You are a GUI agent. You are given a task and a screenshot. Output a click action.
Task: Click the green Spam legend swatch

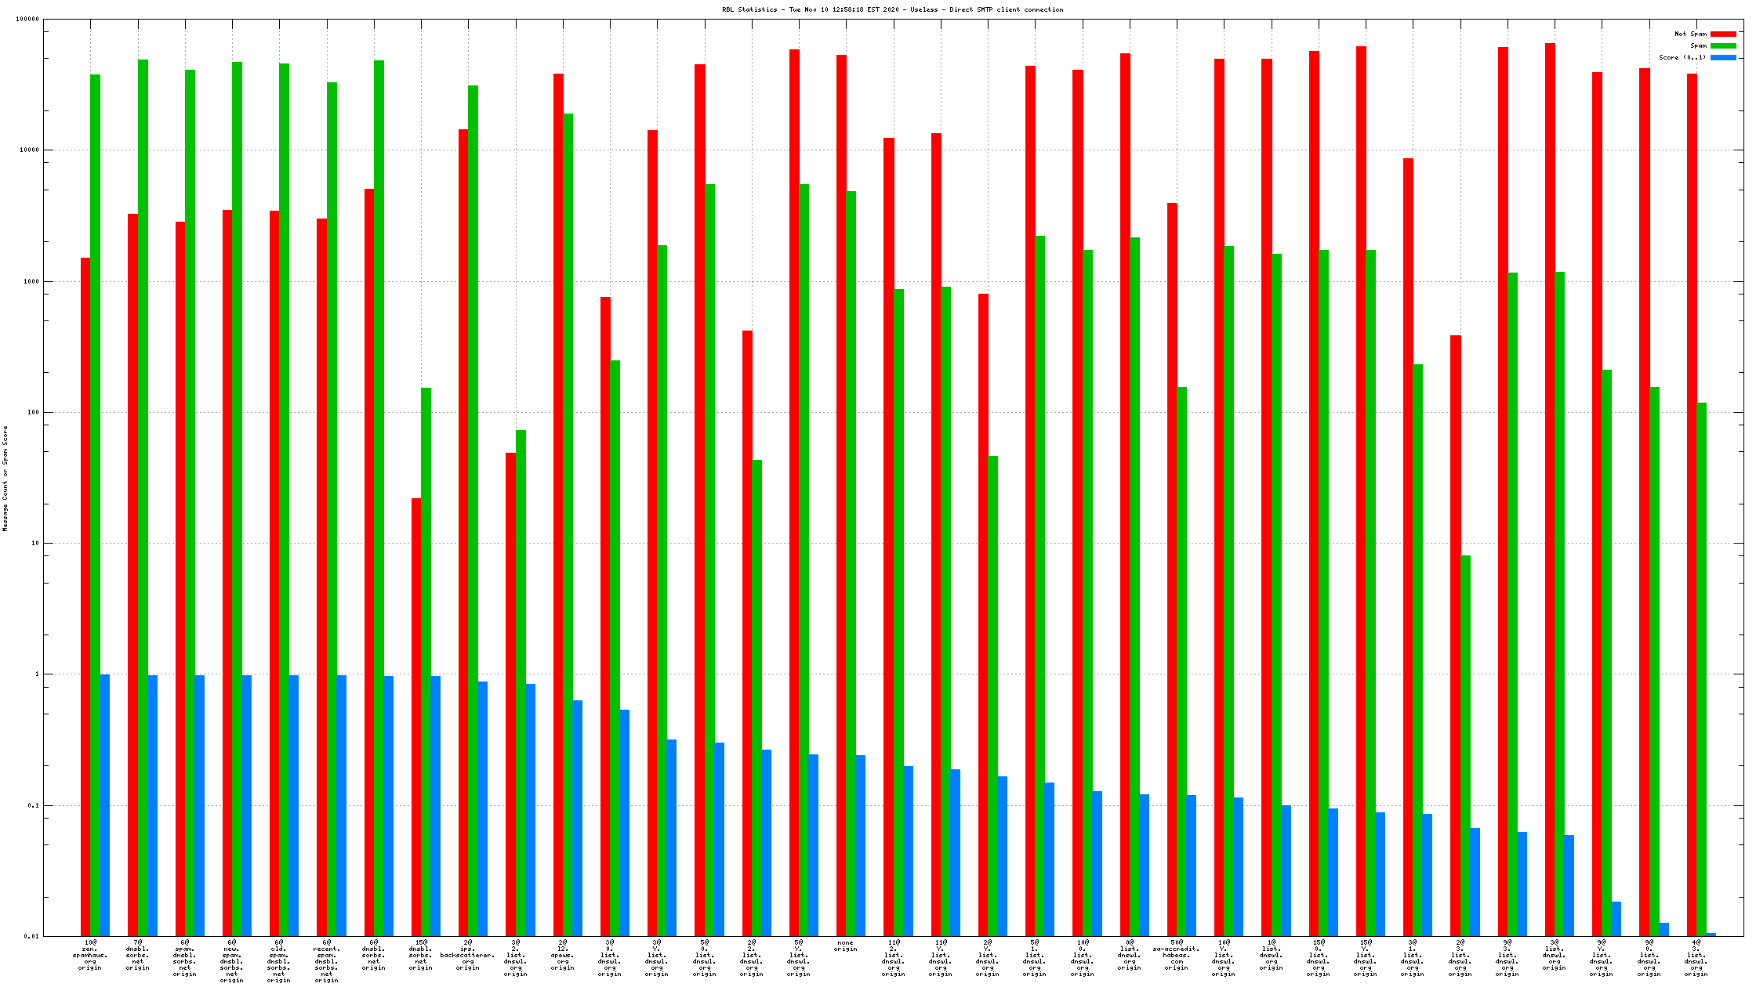[1723, 45]
